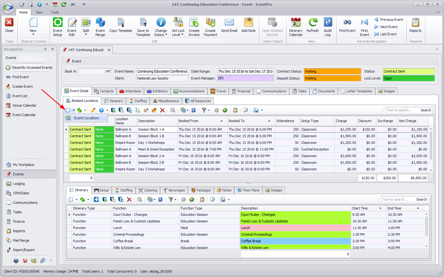Click the Event Name input field
Screen dimensions: 444x277
pyautogui.click(x=162, y=71)
